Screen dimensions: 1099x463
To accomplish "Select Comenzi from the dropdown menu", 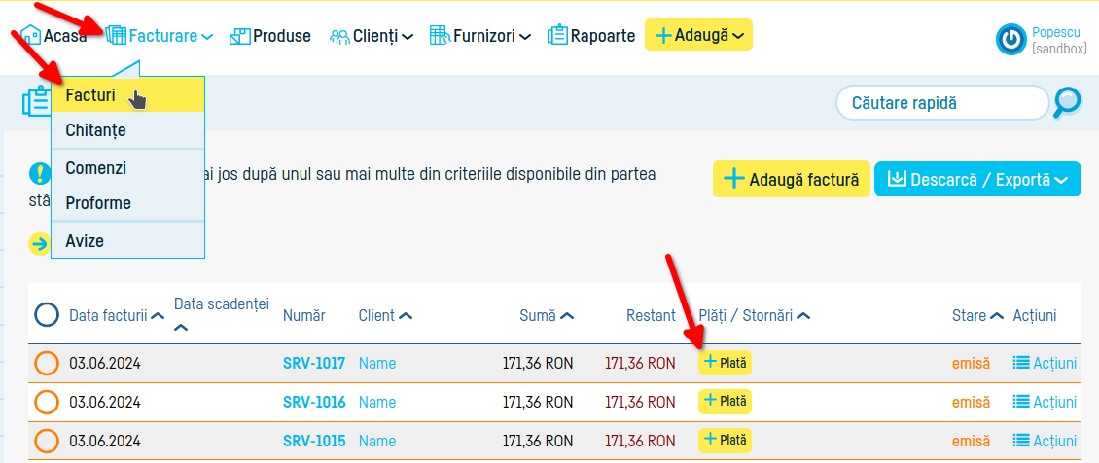I will click(127, 168).
